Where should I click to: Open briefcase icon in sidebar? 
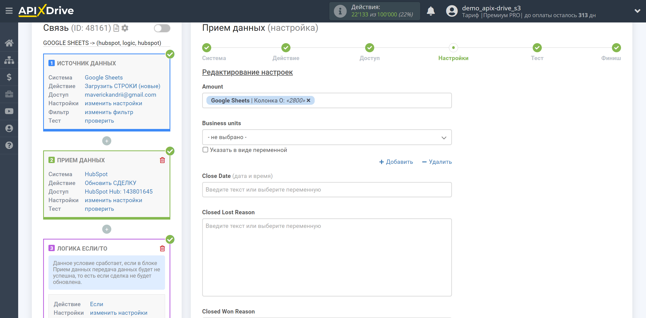(9, 94)
